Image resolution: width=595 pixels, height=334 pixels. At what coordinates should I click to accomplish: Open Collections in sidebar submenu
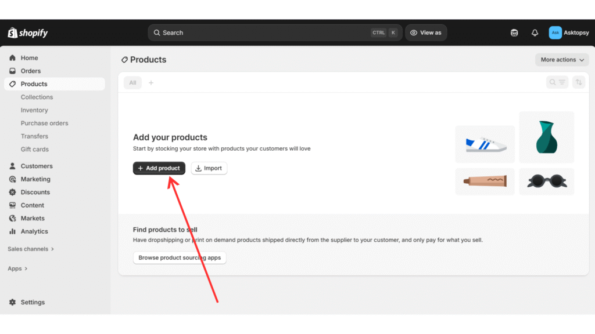pyautogui.click(x=37, y=97)
